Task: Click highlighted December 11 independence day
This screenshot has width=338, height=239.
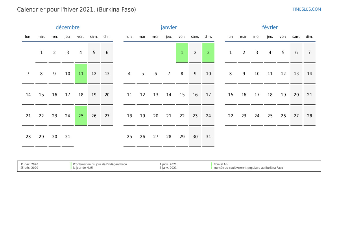Action: 81,74
